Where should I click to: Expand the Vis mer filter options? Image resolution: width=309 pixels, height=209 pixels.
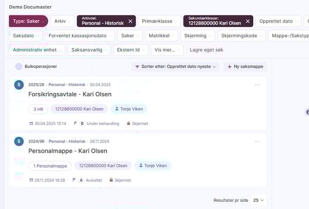click(x=163, y=50)
